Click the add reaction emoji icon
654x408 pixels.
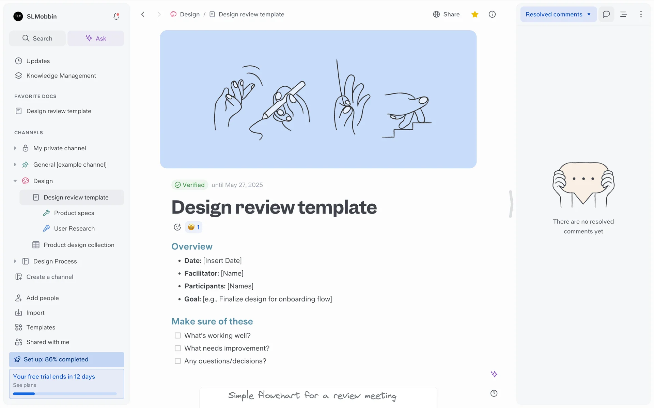click(x=177, y=227)
